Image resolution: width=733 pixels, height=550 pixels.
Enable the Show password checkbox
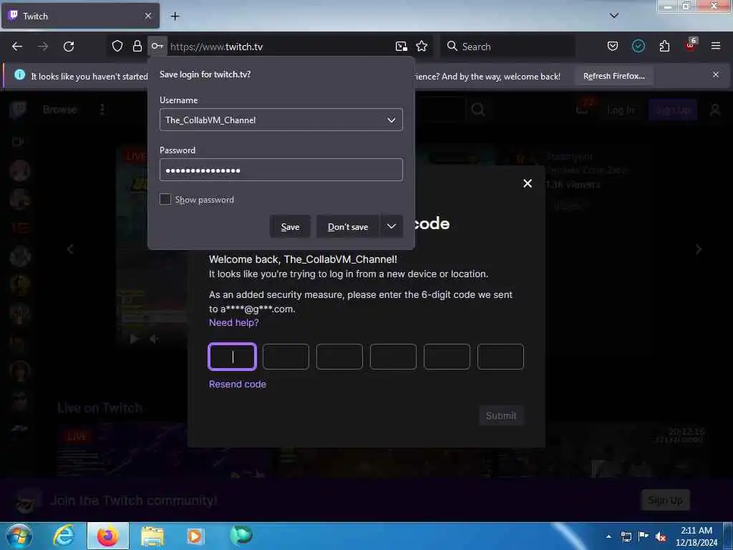(165, 199)
